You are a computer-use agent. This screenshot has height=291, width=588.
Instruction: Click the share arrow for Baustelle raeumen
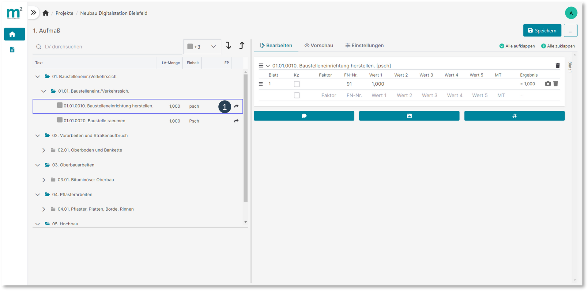236,121
